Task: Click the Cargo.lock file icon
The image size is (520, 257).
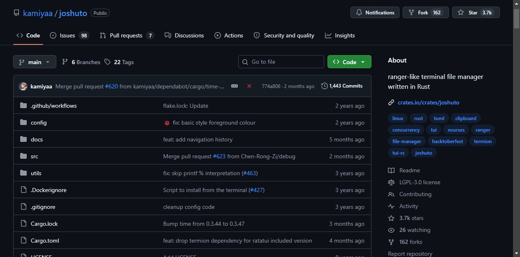Action: click(23, 224)
